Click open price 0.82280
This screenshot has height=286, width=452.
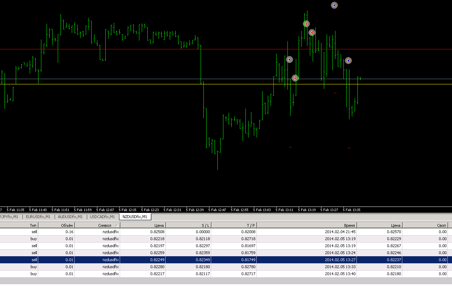point(157,267)
